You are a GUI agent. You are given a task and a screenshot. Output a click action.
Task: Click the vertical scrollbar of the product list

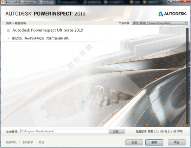coord(187,76)
